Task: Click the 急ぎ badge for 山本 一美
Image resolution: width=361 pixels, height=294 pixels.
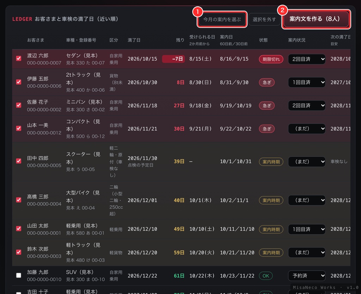Action: coord(267,129)
